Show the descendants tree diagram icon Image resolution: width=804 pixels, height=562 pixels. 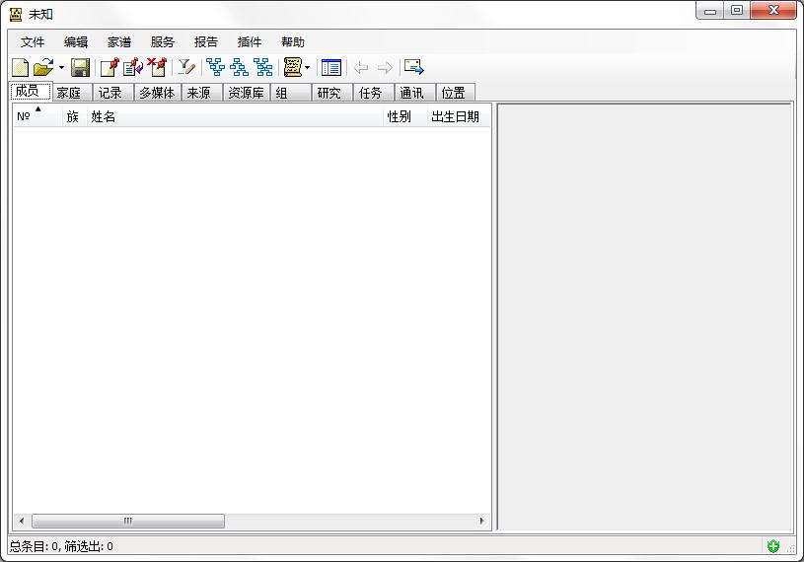coord(239,68)
